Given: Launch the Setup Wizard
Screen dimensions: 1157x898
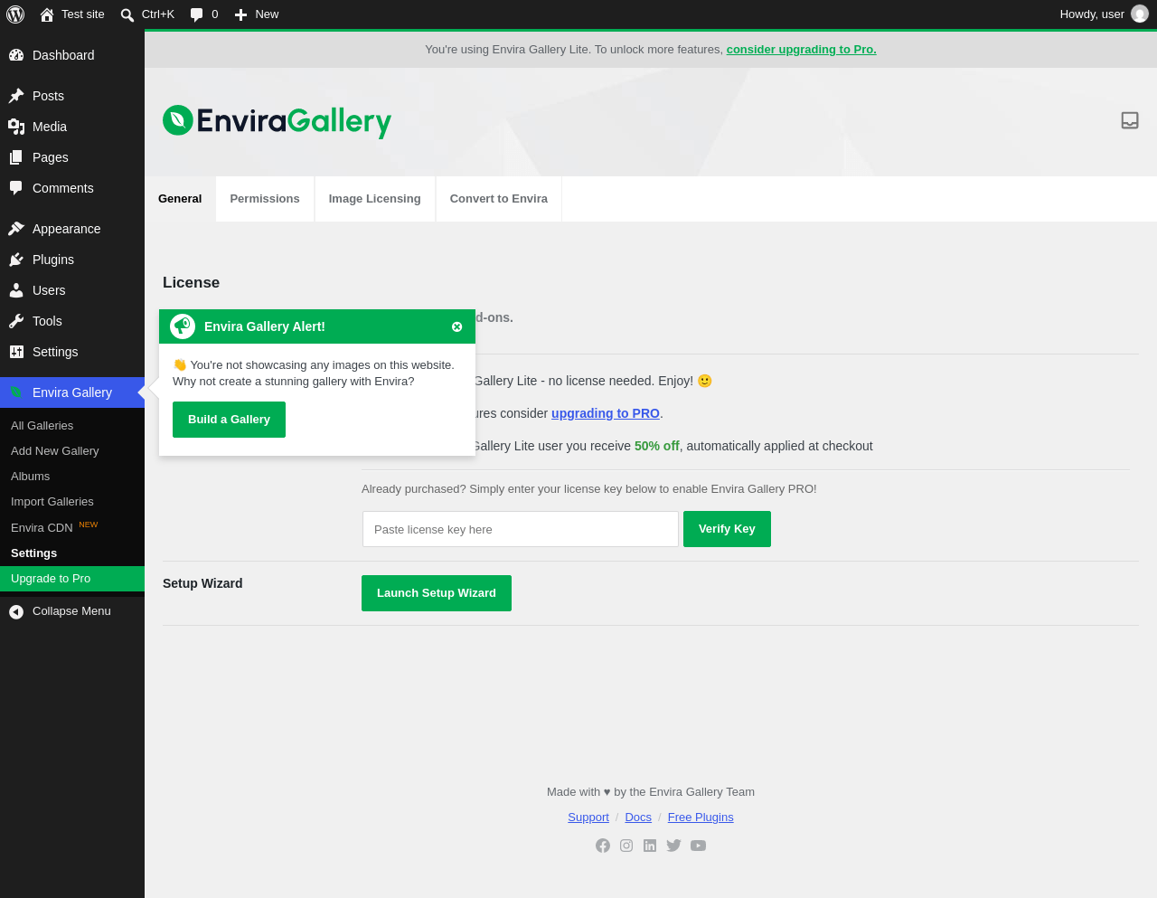Looking at the screenshot, I should coord(437,593).
